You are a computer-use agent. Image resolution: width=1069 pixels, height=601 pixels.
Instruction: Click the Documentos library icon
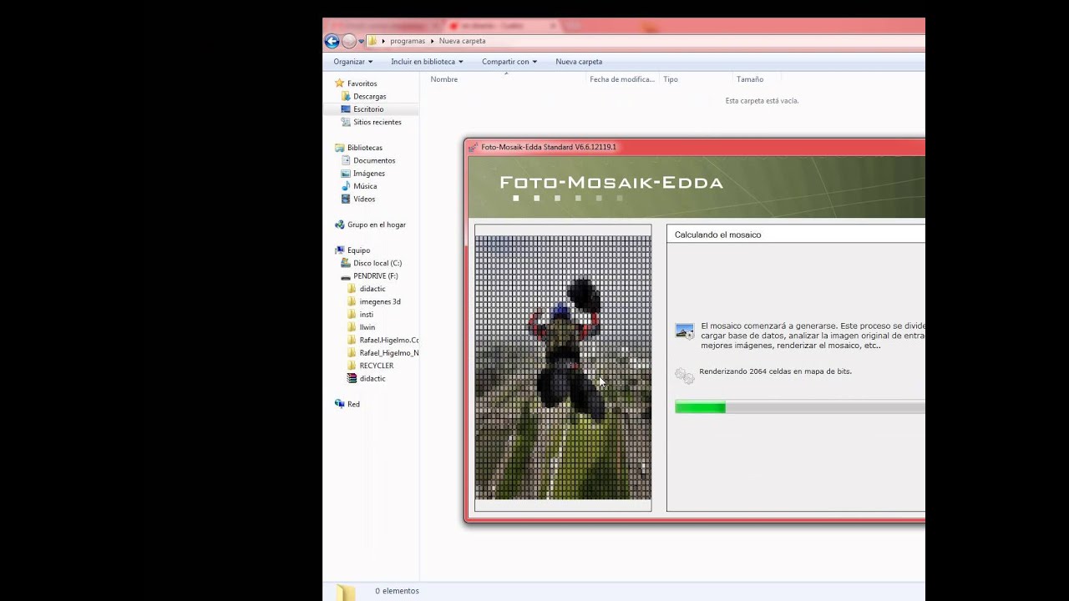(x=346, y=160)
